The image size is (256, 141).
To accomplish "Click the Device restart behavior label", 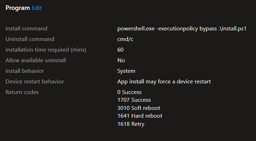I will pyautogui.click(x=35, y=82).
